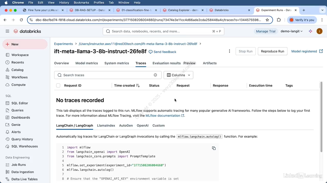Open the Model registered link

(307, 51)
